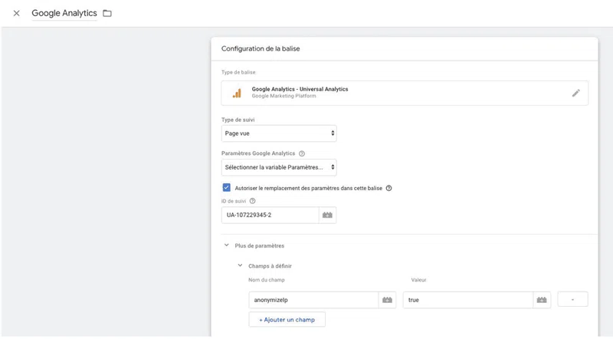
Task: Open help icon next to Paramètres Google Analytics
Action: point(301,153)
